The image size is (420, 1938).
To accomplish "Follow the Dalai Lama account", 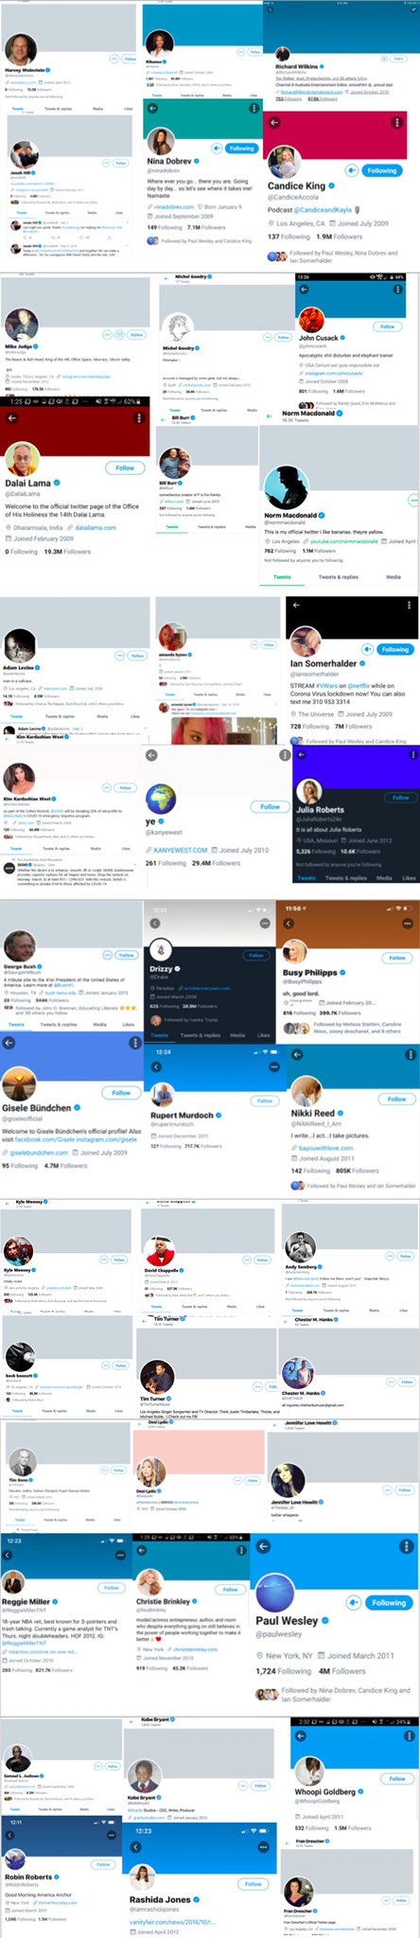I will [x=125, y=467].
